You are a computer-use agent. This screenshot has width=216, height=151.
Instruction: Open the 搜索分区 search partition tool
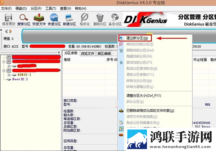[24, 20]
